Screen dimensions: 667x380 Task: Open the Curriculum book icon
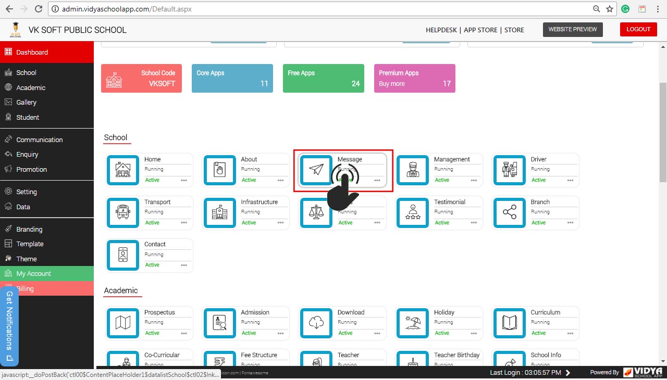pos(509,323)
